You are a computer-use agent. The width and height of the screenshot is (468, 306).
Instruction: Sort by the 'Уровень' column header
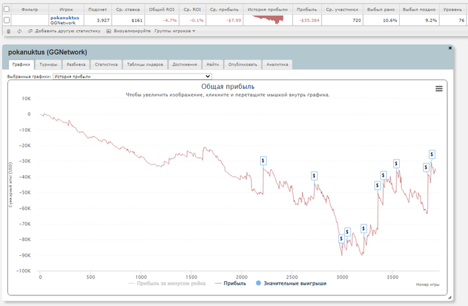(x=453, y=9)
